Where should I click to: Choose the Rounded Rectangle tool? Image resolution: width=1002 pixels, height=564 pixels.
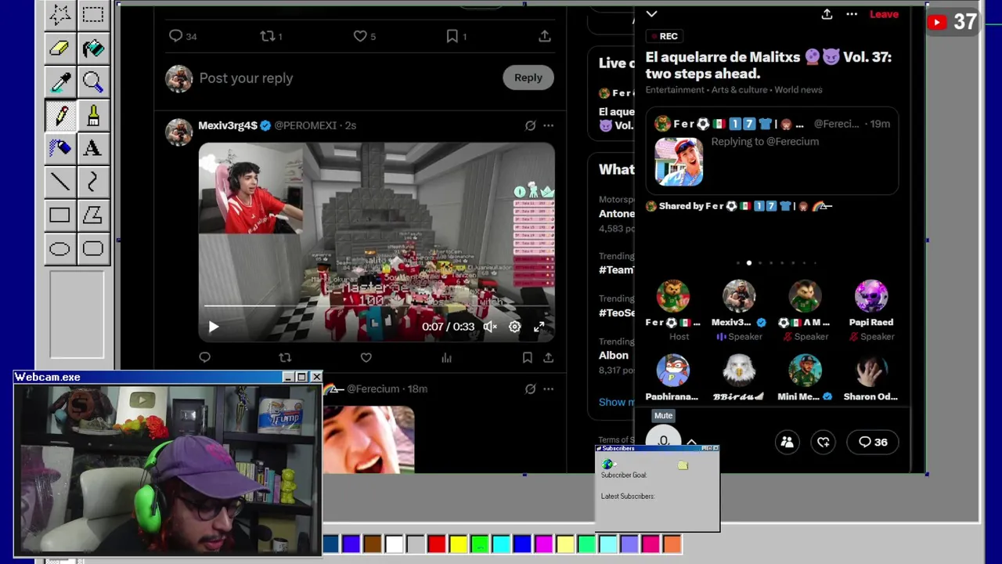tap(93, 249)
